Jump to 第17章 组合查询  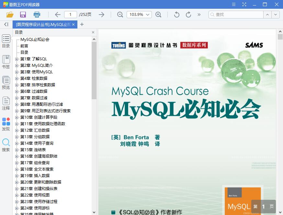[x=35, y=163]
